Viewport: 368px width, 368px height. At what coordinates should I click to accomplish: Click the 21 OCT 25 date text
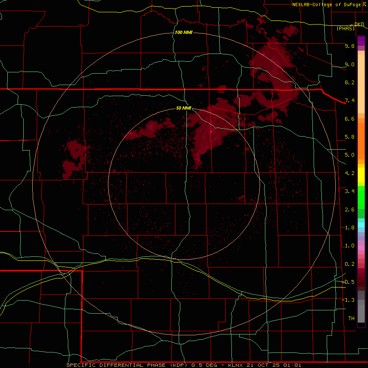[x=263, y=365]
